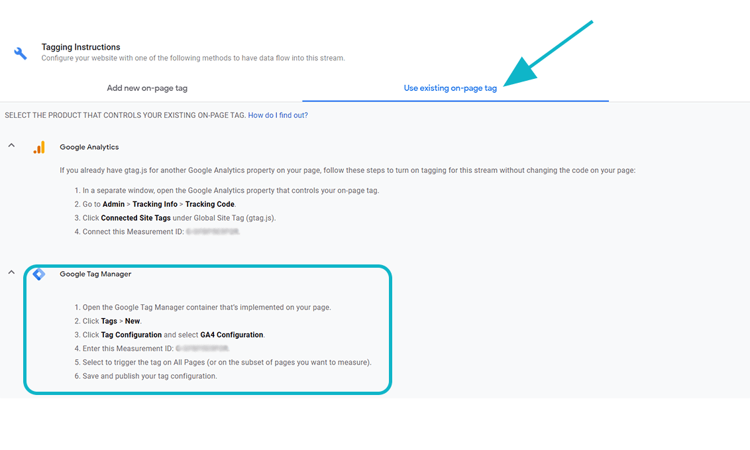Click the blurred Measurement ID under Google Analytics

tap(213, 231)
